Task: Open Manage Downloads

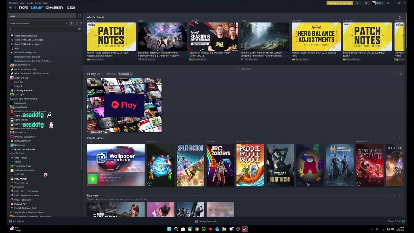Action: [x=206, y=221]
